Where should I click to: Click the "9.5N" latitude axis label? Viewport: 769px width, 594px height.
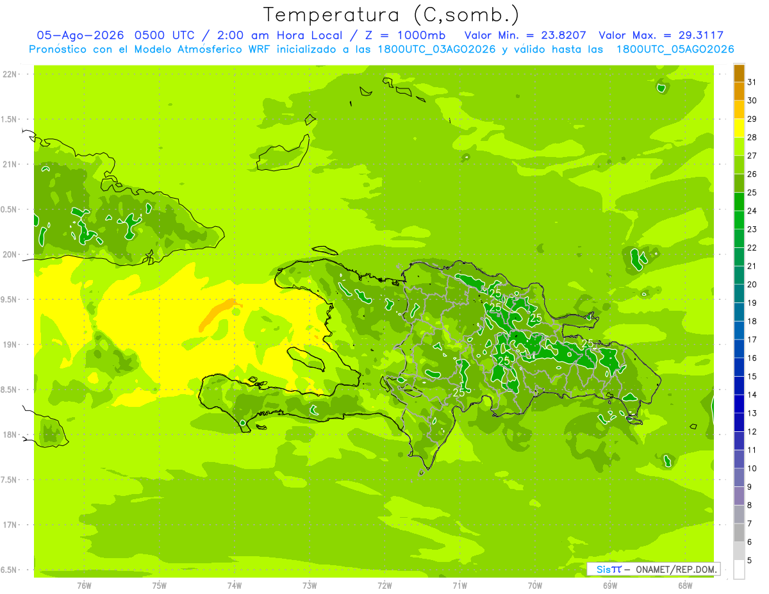(9, 299)
